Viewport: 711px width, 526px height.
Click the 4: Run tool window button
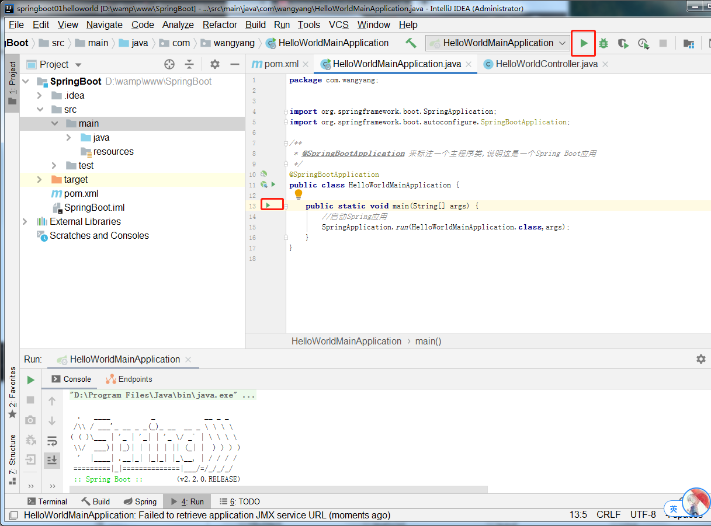(188, 501)
